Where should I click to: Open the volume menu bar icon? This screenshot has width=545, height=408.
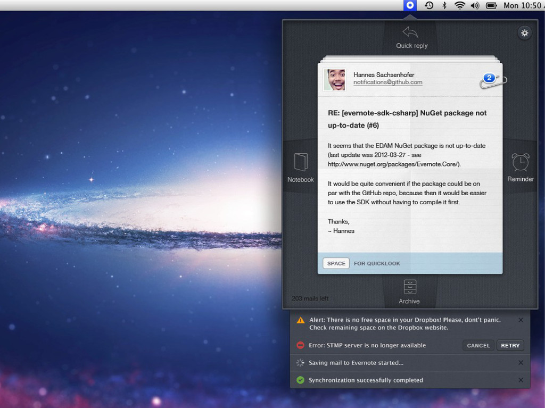coord(475,5)
